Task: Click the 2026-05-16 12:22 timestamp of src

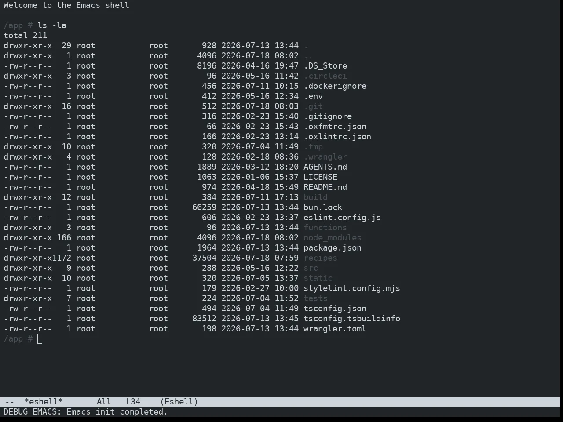Action: [x=260, y=268]
